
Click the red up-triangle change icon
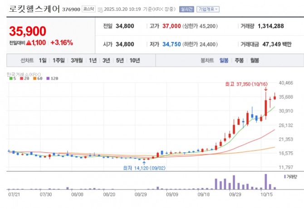tap(29, 43)
